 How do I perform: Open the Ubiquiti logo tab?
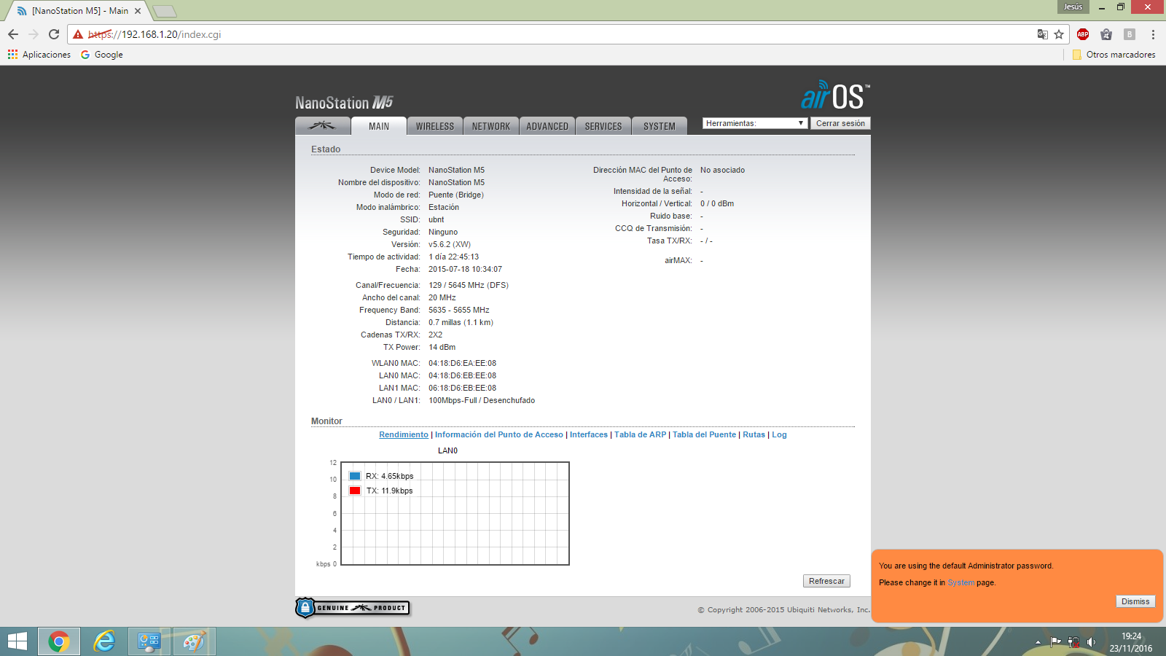point(322,125)
